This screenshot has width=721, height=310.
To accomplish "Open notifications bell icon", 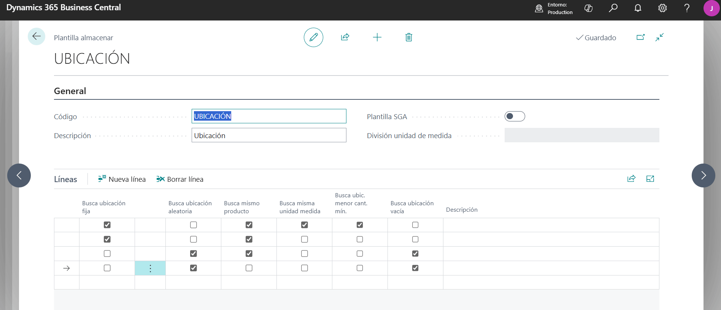I will pos(638,8).
